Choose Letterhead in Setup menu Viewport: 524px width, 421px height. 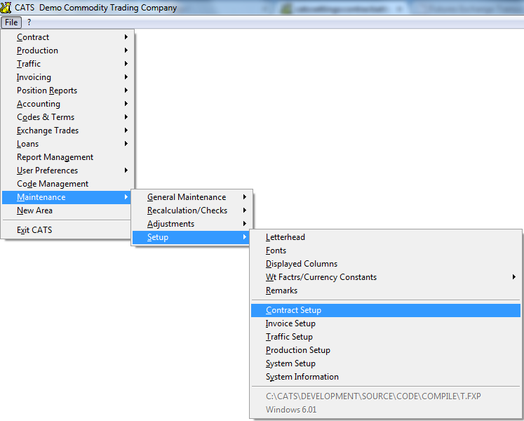pyautogui.click(x=386, y=237)
